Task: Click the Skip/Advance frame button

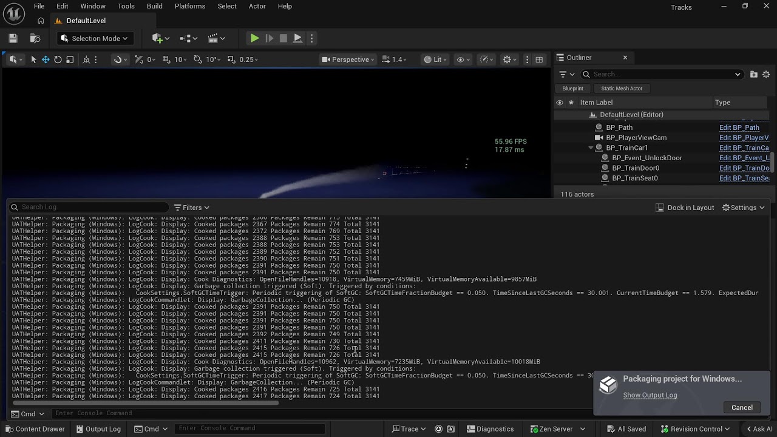Action: (270, 38)
